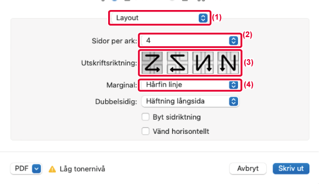Click the Skriv ut button
This screenshot has width=319, height=184.
point(291,168)
